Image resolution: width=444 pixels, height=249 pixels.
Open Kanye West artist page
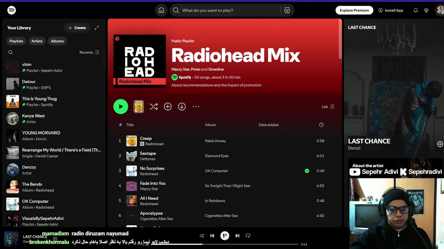pyautogui.click(x=54, y=119)
